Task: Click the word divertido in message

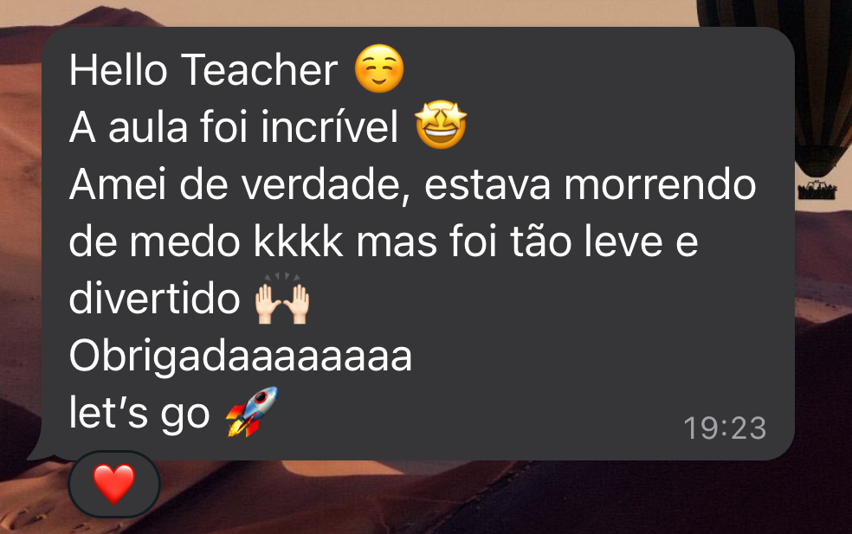Action: [x=154, y=299]
